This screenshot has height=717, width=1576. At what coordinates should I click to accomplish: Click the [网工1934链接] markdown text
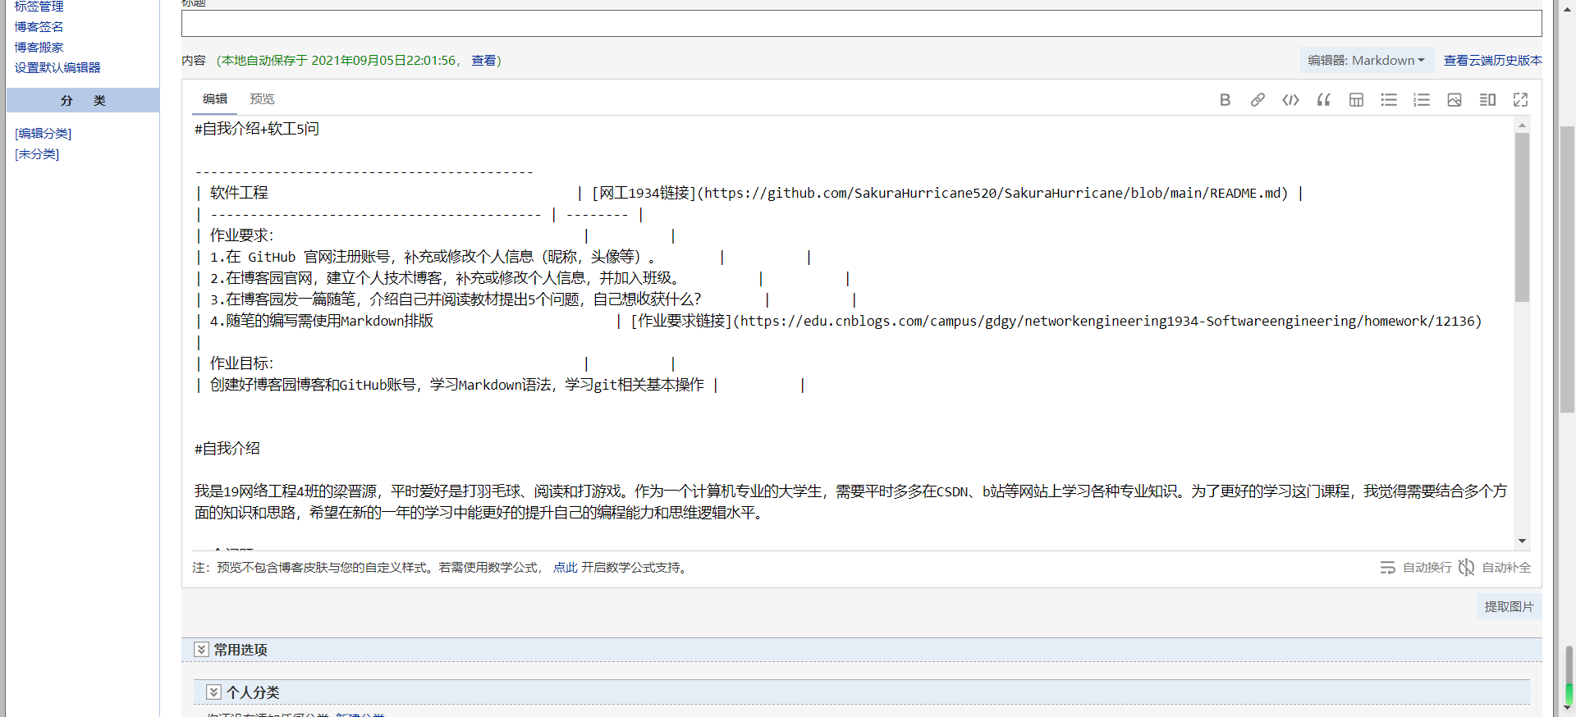[644, 193]
